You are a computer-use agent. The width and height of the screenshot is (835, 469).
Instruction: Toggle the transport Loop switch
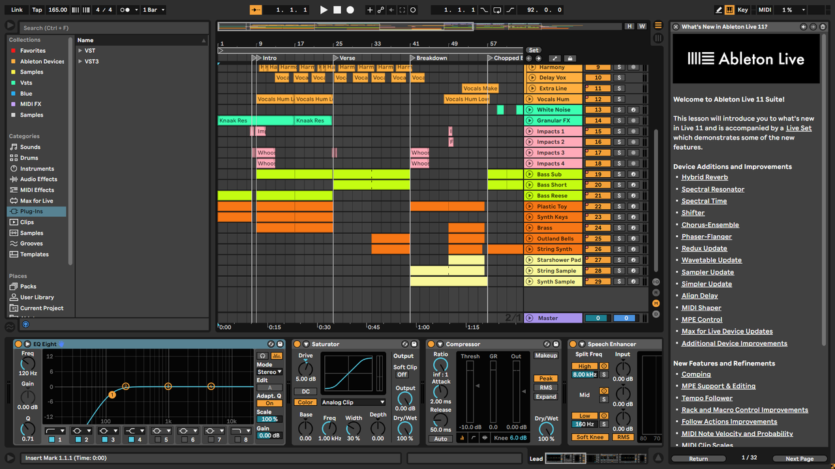[496, 10]
